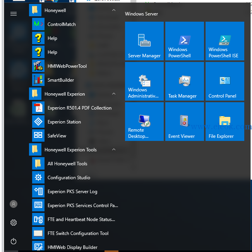This screenshot has width=252, height=252.
Task: Open Experion R501.4 PDF Collection icon
Action: [x=38, y=108]
